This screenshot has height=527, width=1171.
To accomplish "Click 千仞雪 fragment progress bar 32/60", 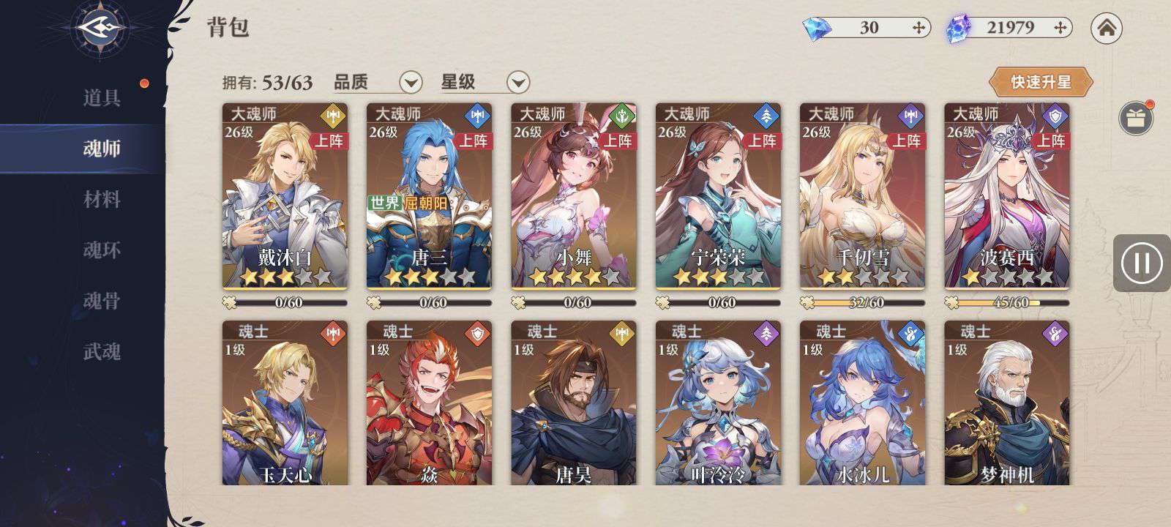I will tap(862, 302).
